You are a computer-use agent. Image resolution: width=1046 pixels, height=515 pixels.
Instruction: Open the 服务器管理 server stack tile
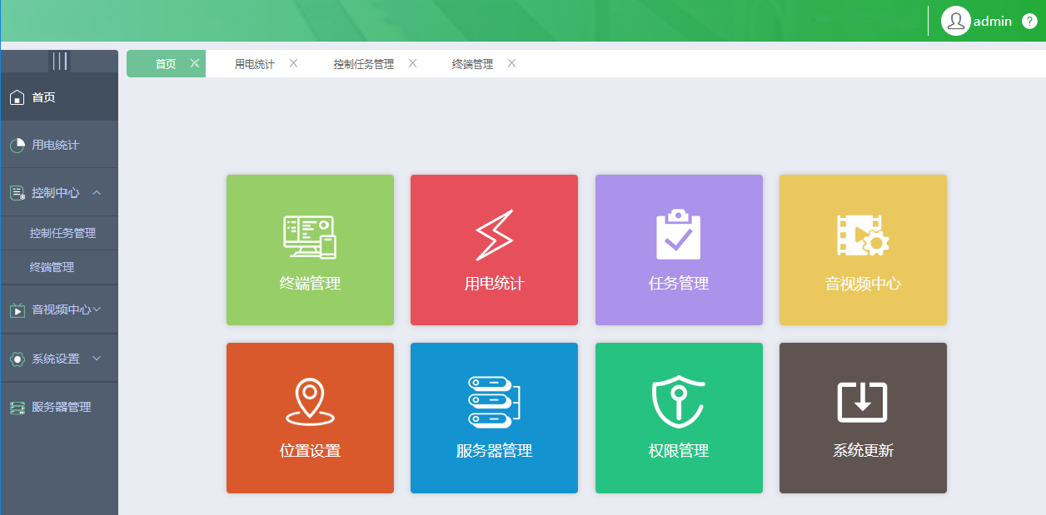tap(494, 418)
